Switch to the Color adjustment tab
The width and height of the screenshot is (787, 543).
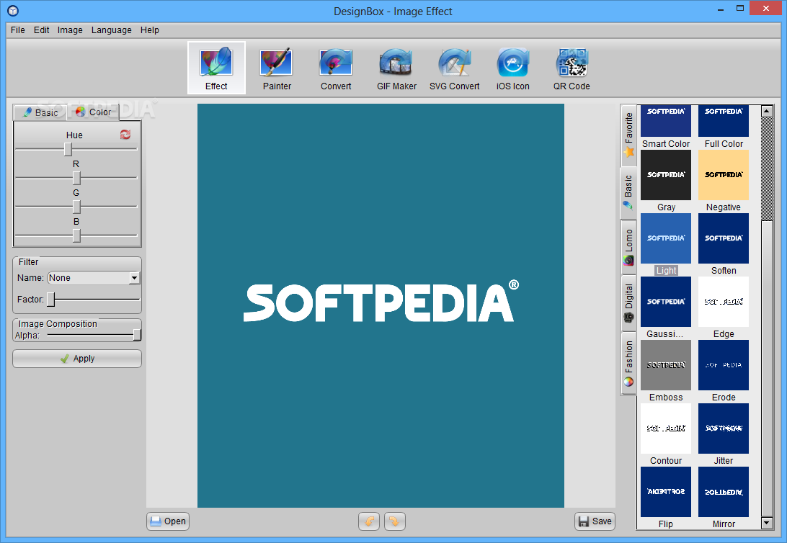tap(94, 112)
